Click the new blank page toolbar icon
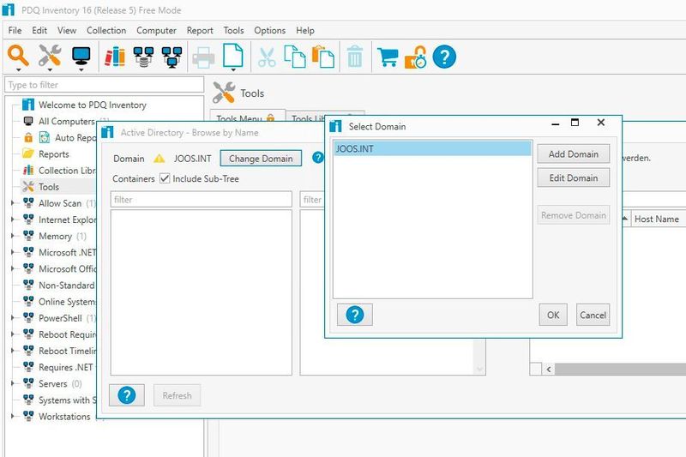This screenshot has width=686, height=457. [232, 55]
